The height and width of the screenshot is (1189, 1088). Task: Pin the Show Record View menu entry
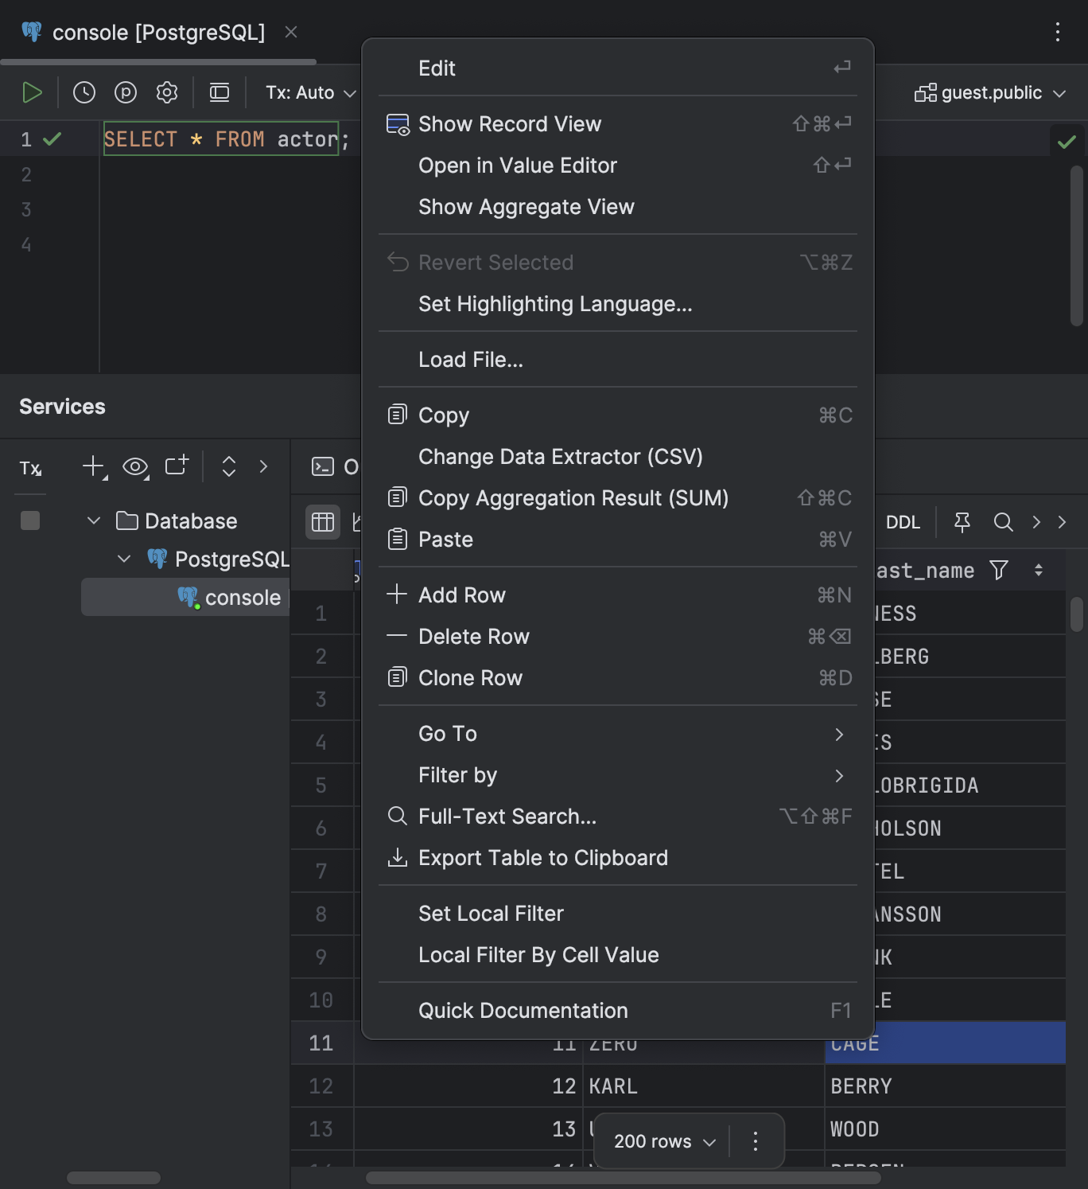point(510,123)
